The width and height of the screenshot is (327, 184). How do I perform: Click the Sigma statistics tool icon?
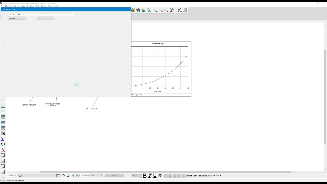[x=3, y=139]
